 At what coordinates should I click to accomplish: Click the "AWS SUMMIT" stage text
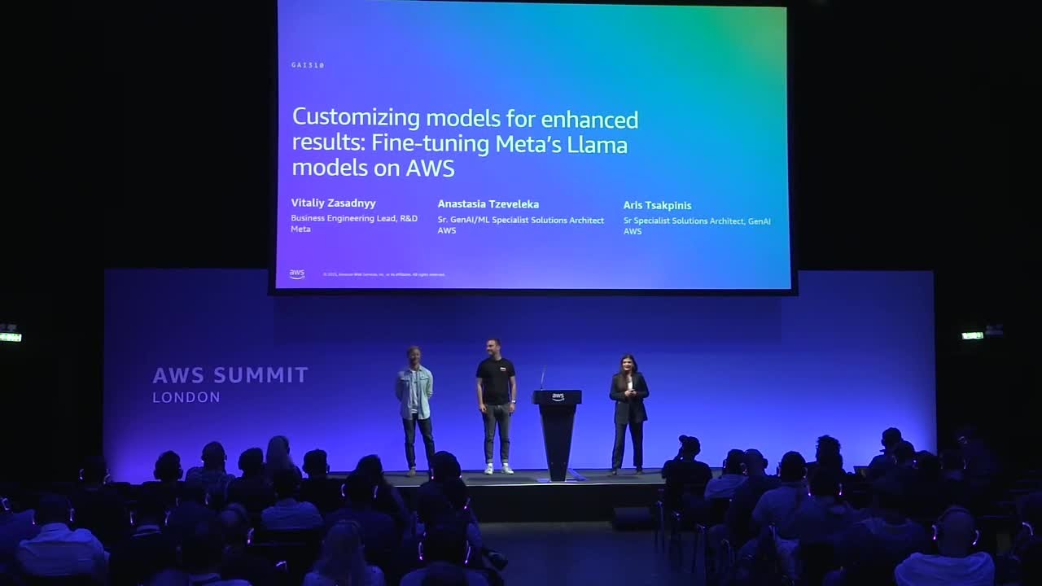click(230, 375)
